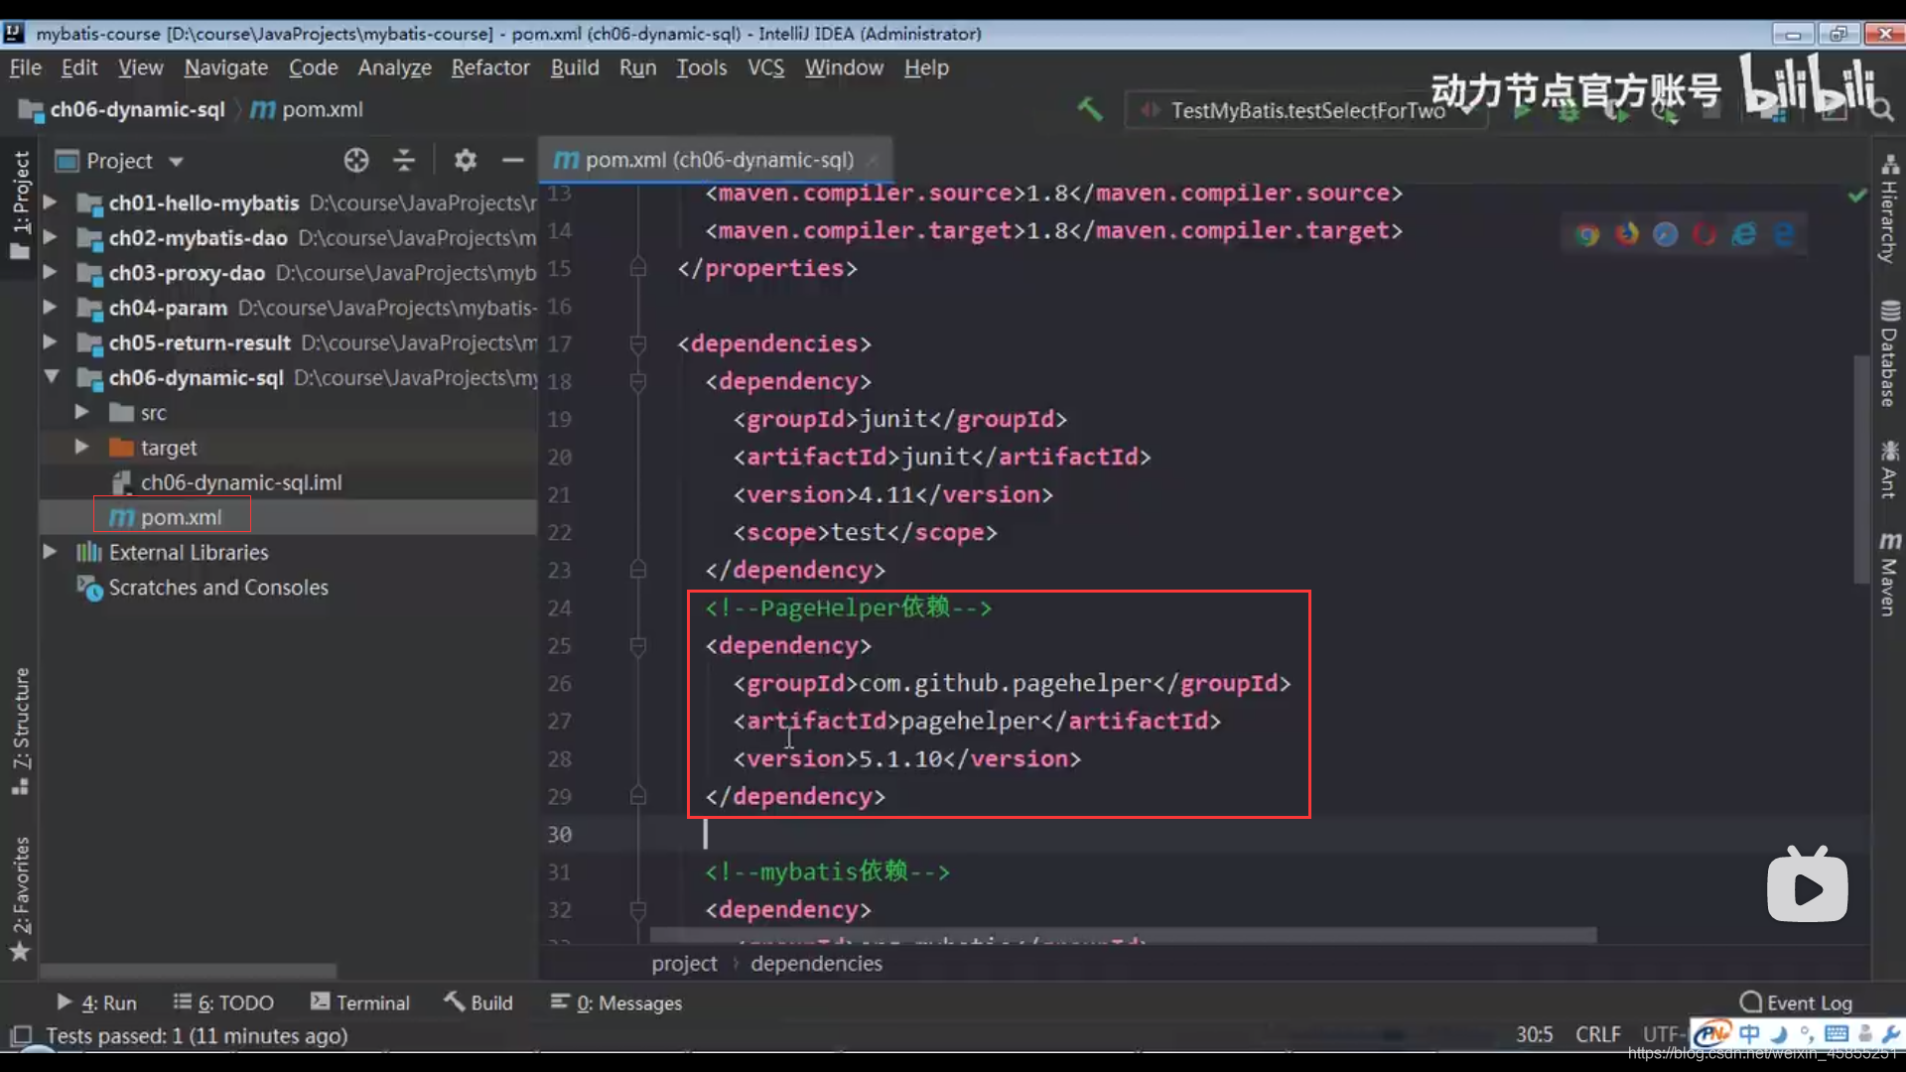Screen dimensions: 1906x1072
Task: Fold the dependencies block at line 17
Action: [x=638, y=343]
